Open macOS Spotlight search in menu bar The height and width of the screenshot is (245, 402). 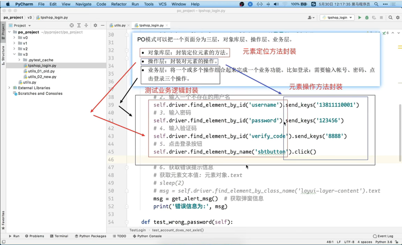pos(376,4)
